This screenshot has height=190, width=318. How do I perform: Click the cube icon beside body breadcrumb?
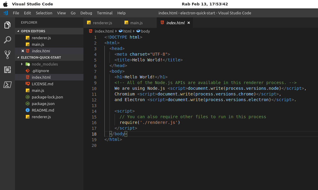click(138, 31)
